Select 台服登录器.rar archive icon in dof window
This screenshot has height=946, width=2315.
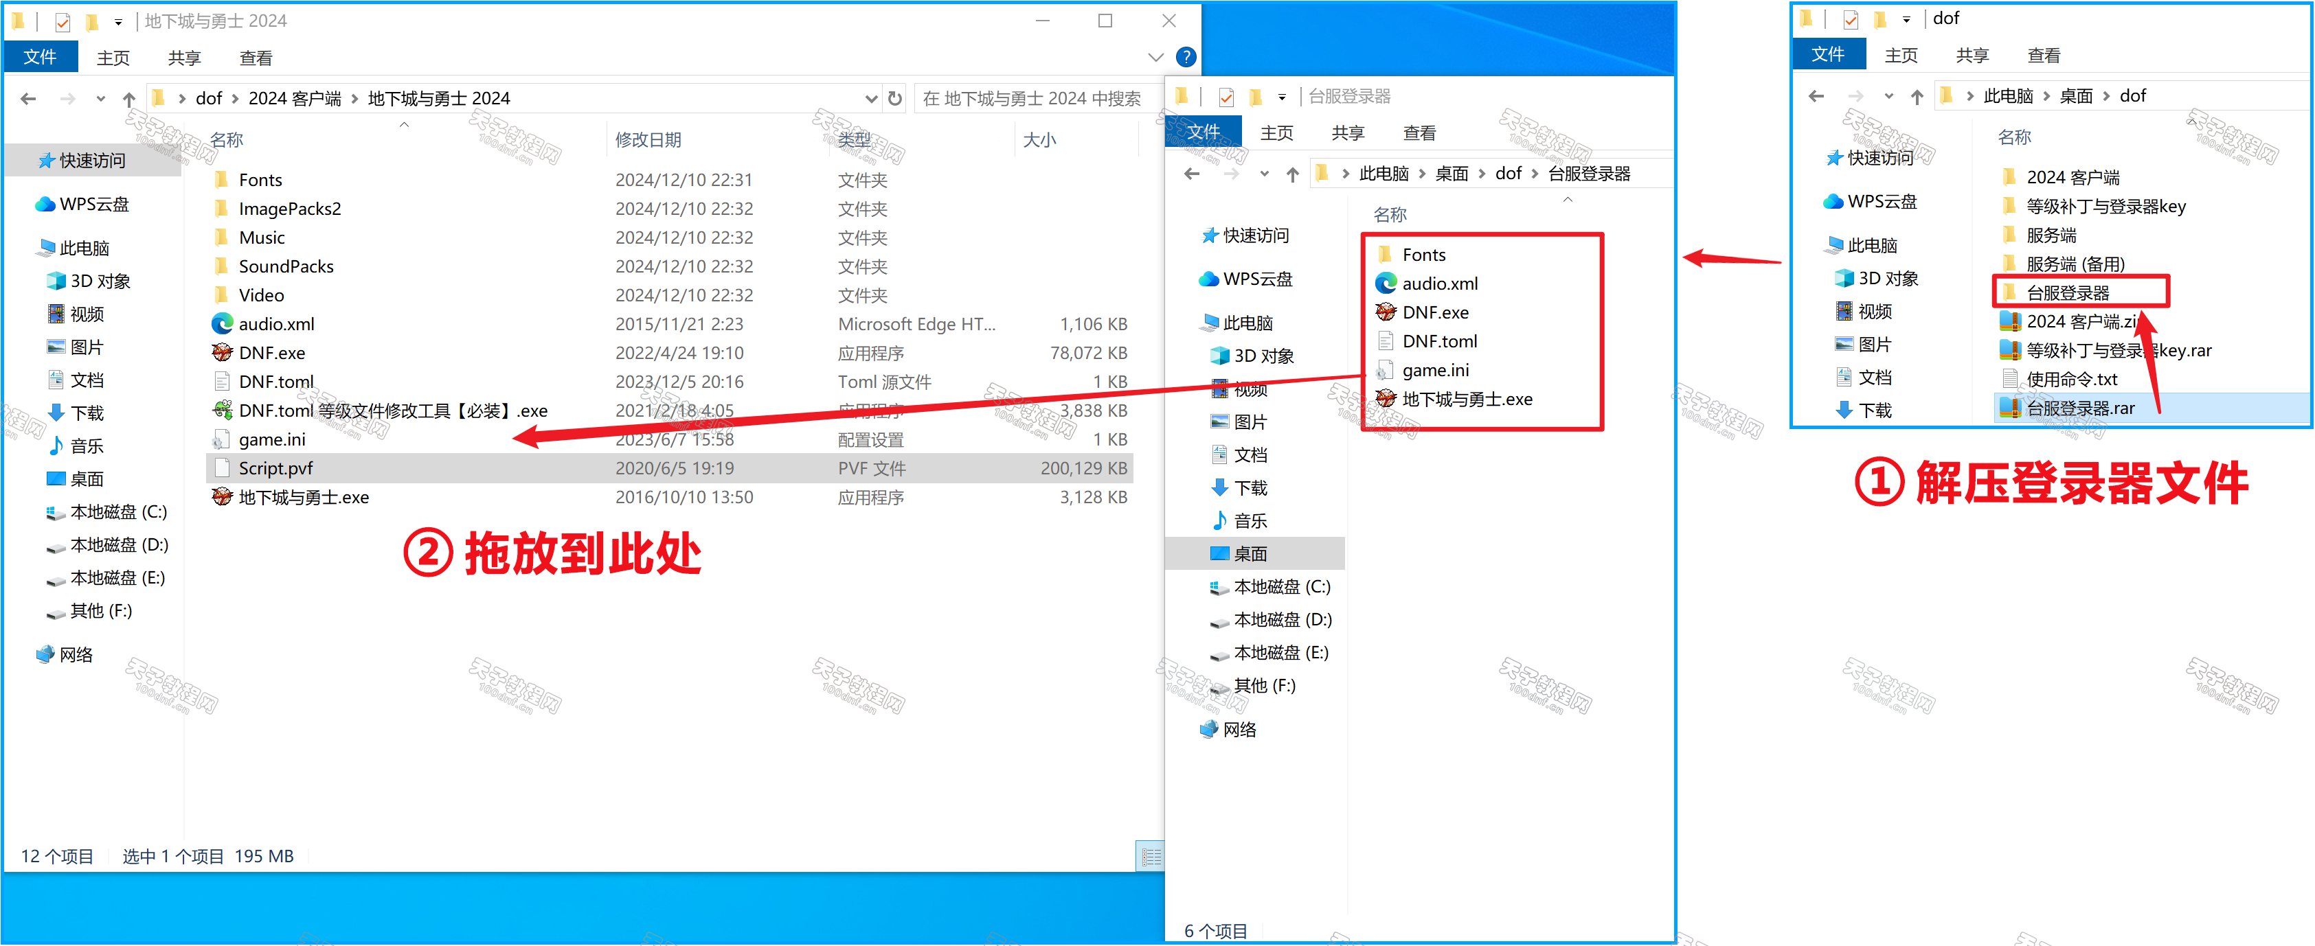[x=2009, y=408]
